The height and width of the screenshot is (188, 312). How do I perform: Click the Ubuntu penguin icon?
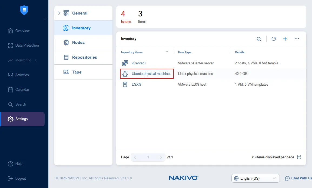(125, 74)
